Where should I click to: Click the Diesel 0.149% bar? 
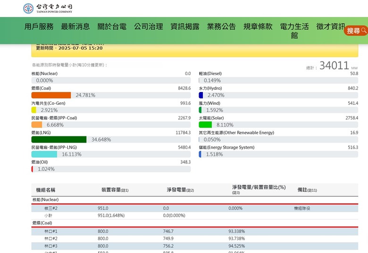(278, 80)
